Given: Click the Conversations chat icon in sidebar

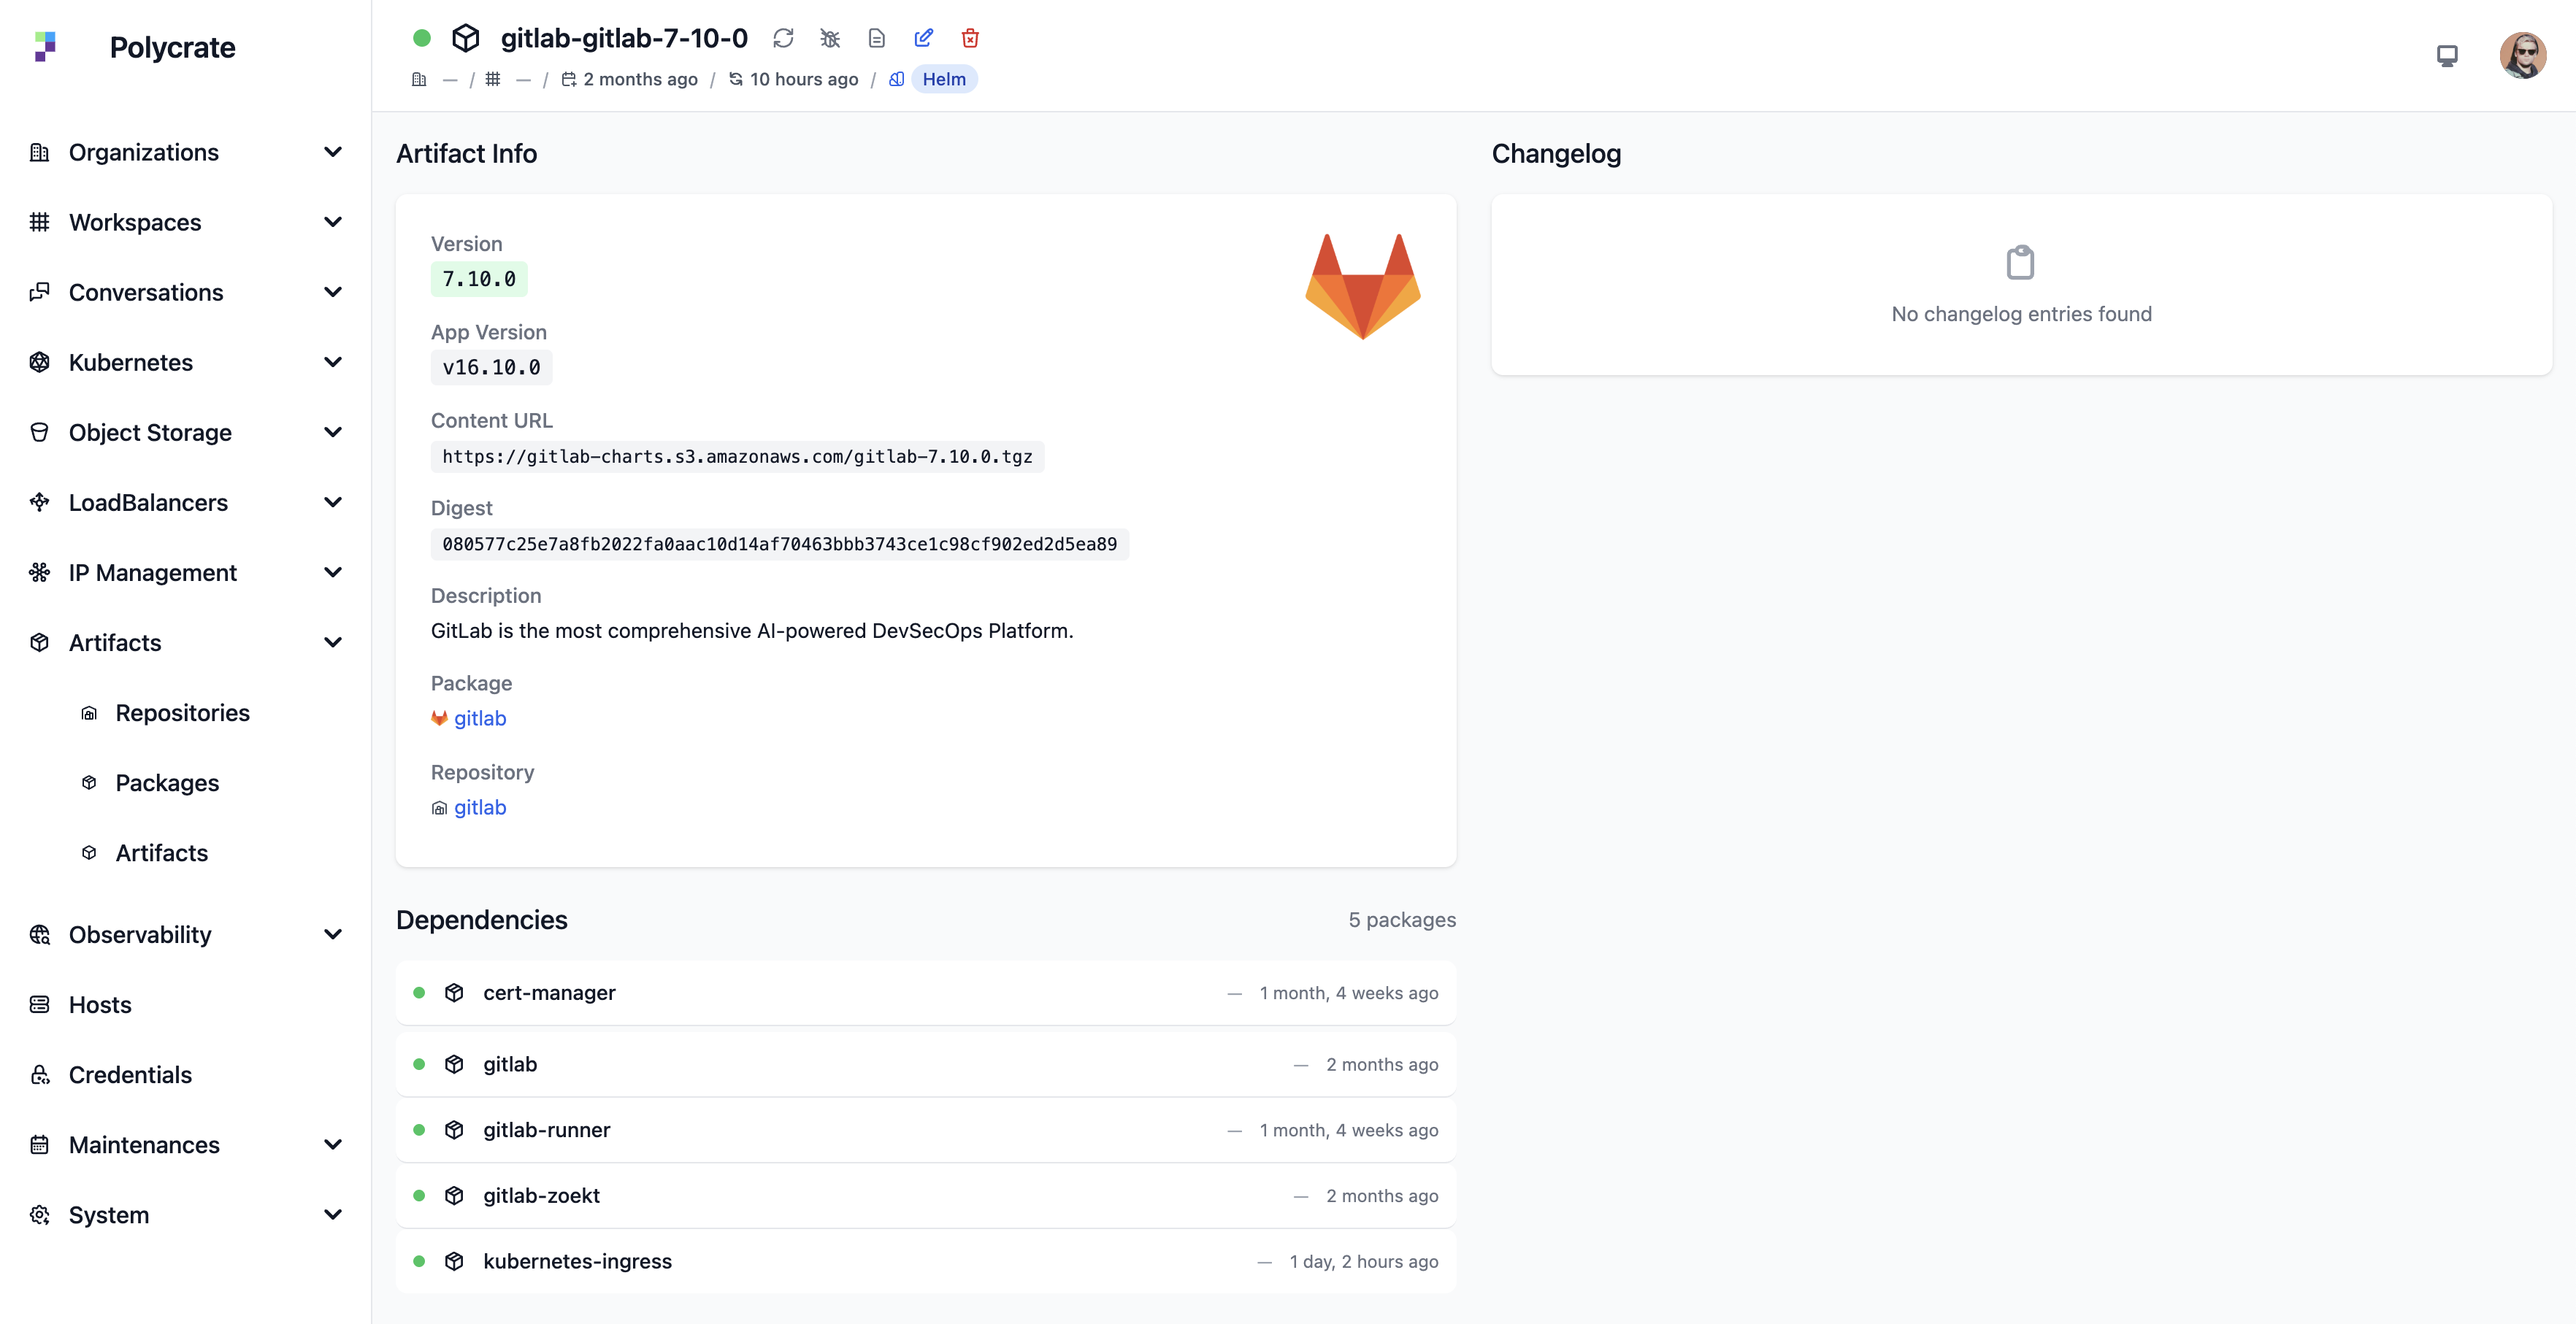Looking at the screenshot, I should click(x=40, y=292).
